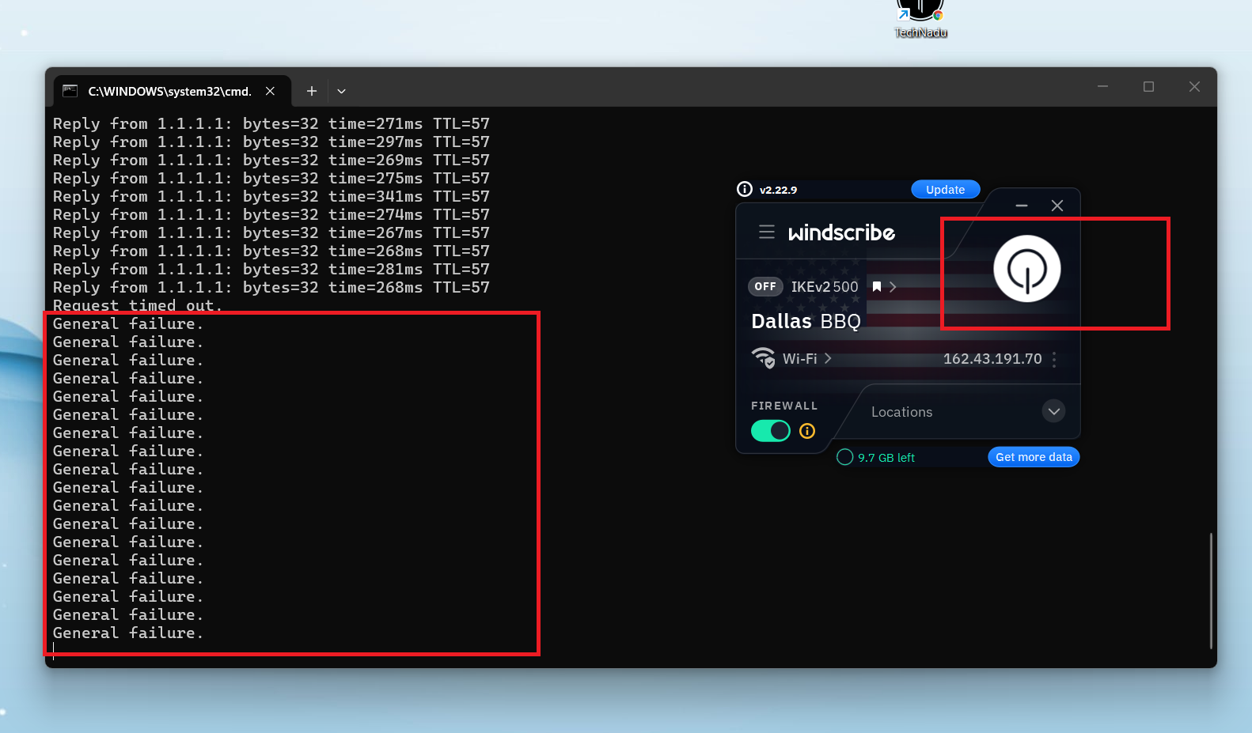Click the version info icon beside v2.22.9
This screenshot has width=1252, height=733.
744,189
